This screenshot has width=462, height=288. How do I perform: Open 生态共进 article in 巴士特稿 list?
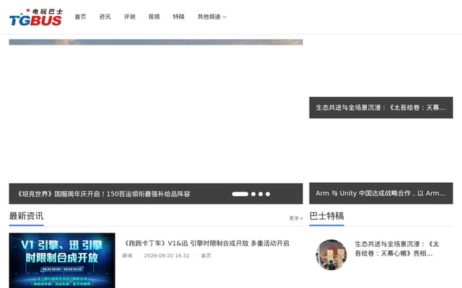click(x=396, y=248)
